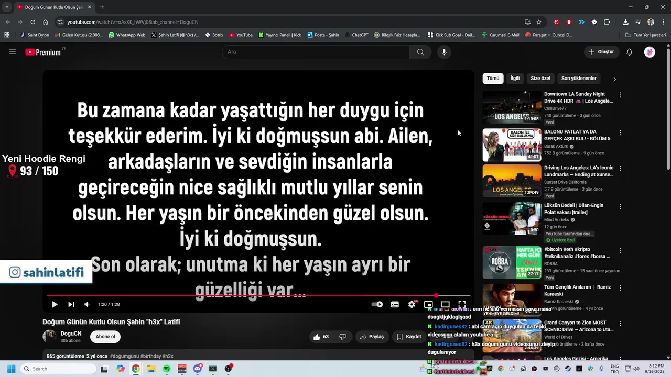Select the Size özel filter chip
This screenshot has height=377, width=671.
pos(540,79)
